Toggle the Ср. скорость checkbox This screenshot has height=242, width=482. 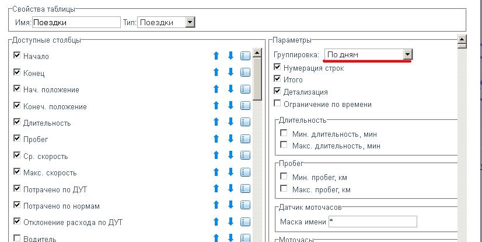point(17,155)
